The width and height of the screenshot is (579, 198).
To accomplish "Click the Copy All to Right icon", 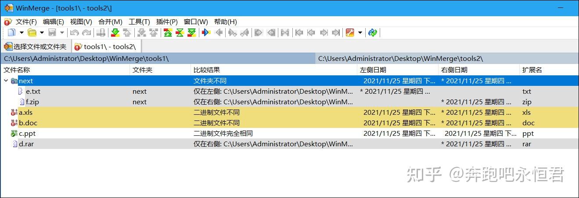I will point(259,32).
